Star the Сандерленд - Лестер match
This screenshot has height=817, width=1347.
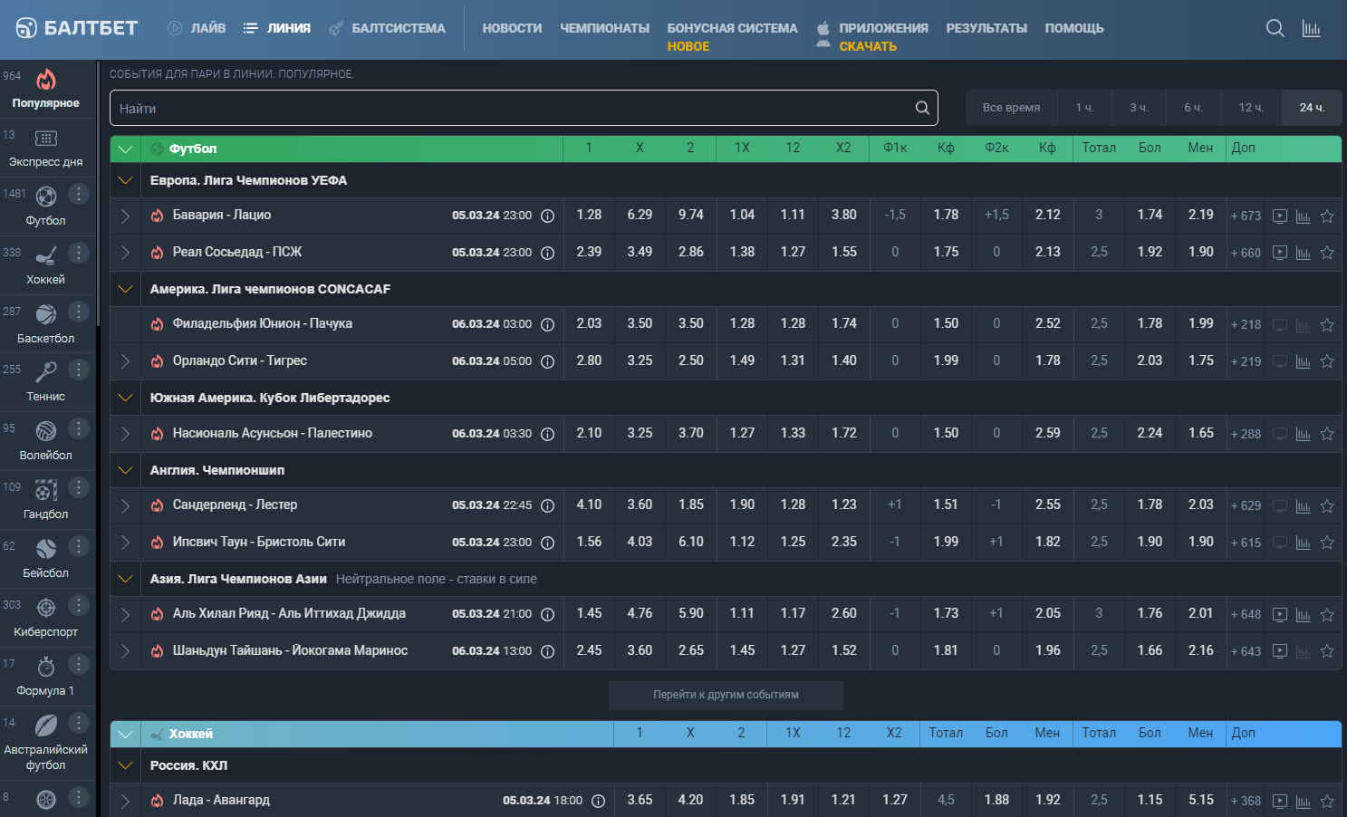[x=1327, y=505]
